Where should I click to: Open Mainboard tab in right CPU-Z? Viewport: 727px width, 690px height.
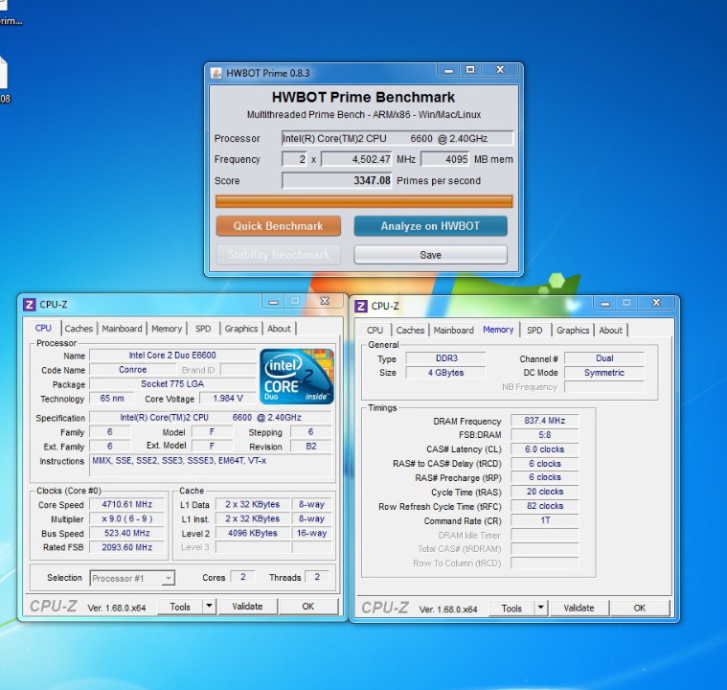(x=454, y=330)
